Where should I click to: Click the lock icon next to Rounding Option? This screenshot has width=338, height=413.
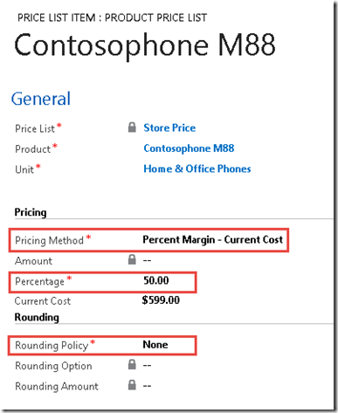point(132,365)
